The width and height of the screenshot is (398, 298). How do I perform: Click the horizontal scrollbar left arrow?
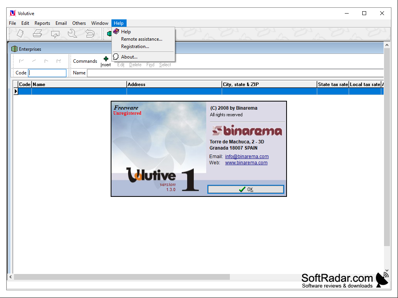(10, 277)
